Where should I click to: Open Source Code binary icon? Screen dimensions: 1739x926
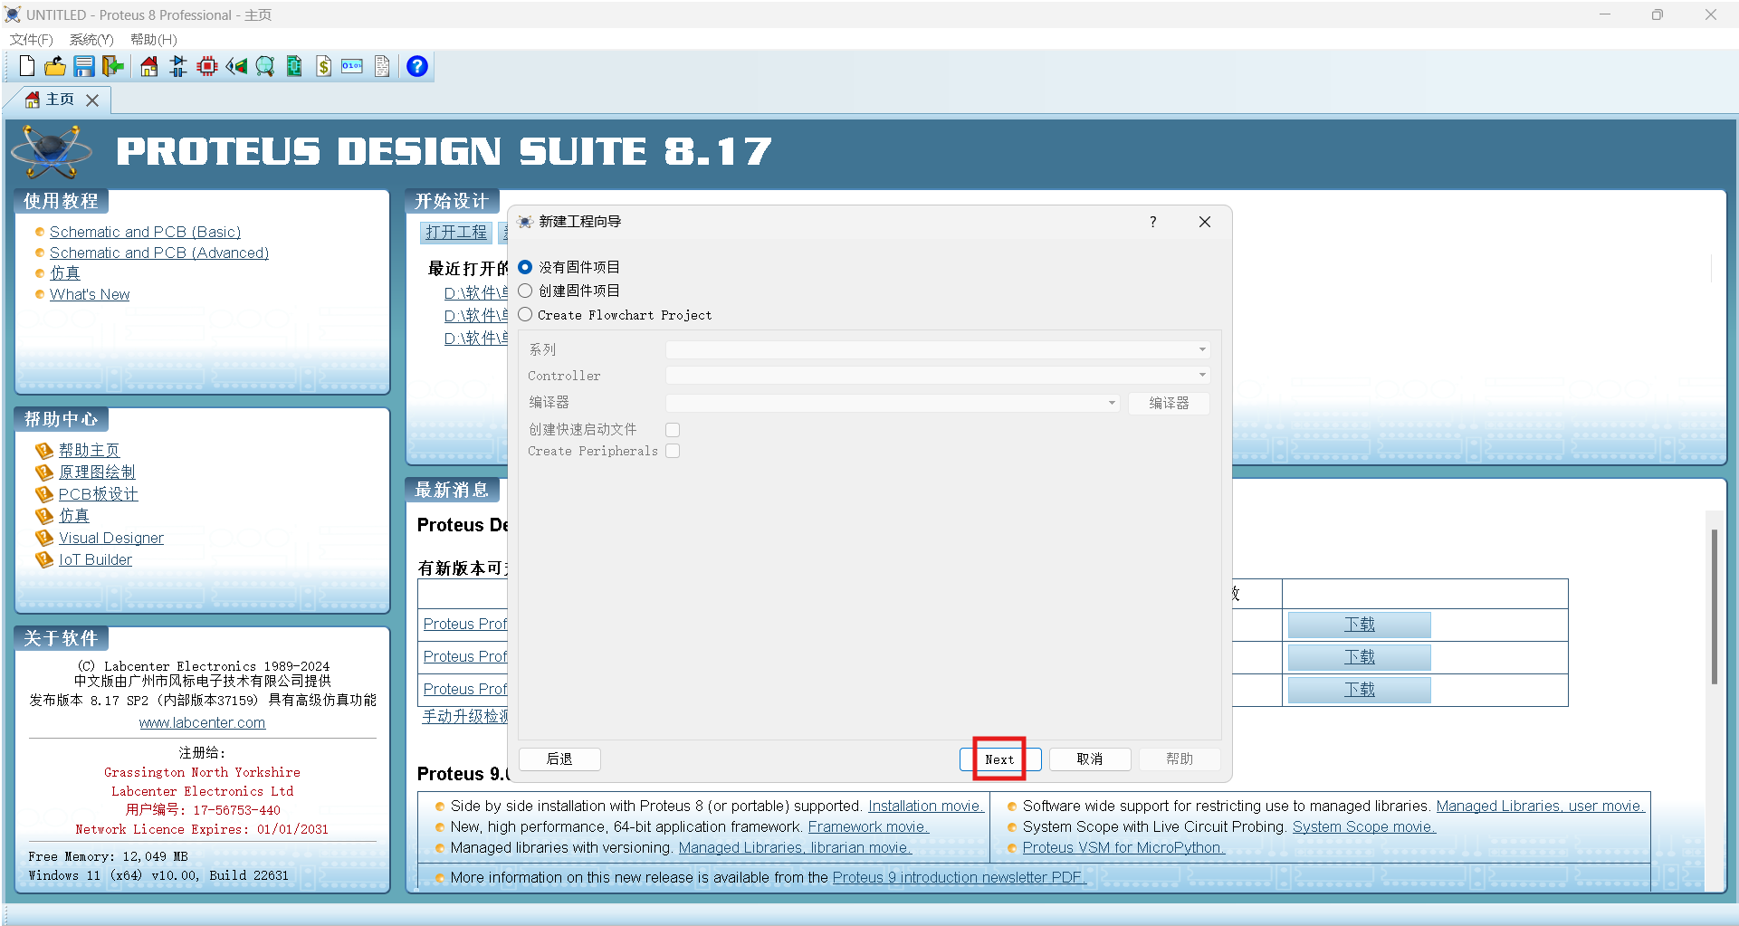coord(352,66)
